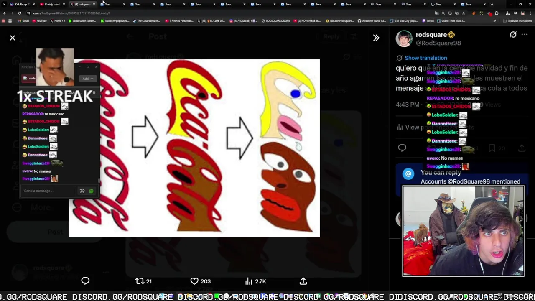Click Show translation link
535x301 pixels.
tap(425, 58)
